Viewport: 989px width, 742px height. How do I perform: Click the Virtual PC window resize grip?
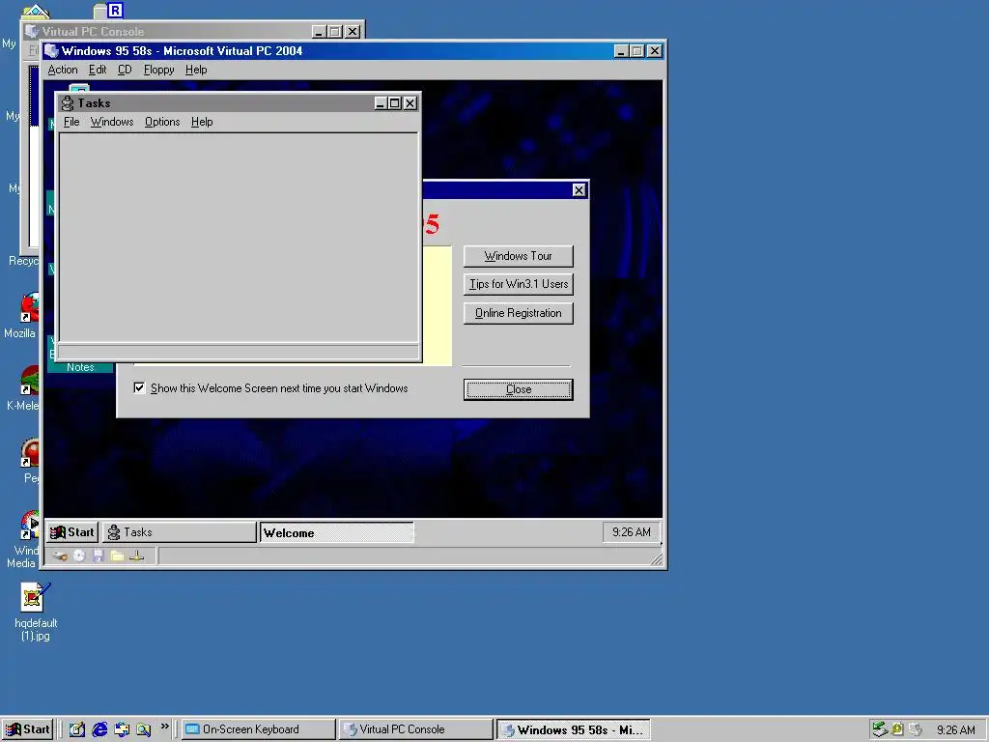[x=657, y=558]
